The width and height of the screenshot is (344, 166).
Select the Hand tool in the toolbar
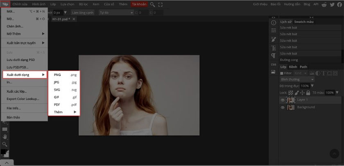tap(5, 137)
